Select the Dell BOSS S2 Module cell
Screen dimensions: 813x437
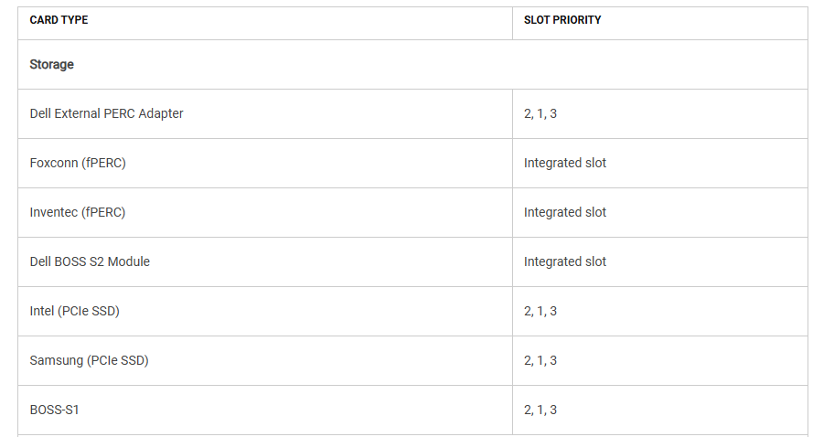(x=90, y=262)
